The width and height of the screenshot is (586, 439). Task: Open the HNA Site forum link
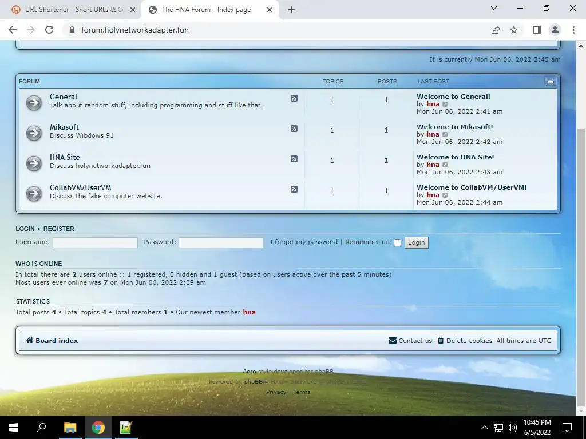coord(65,157)
